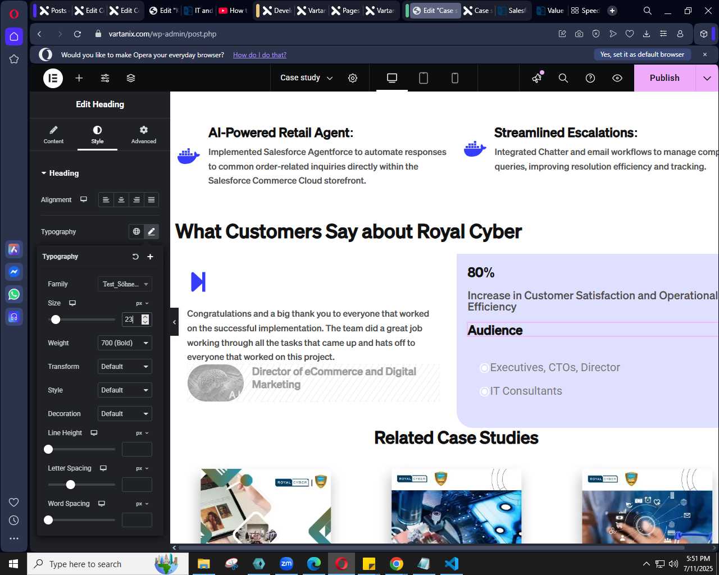The height and width of the screenshot is (575, 719).
Task: Open the Posts browser tab
Action: pos(54,10)
